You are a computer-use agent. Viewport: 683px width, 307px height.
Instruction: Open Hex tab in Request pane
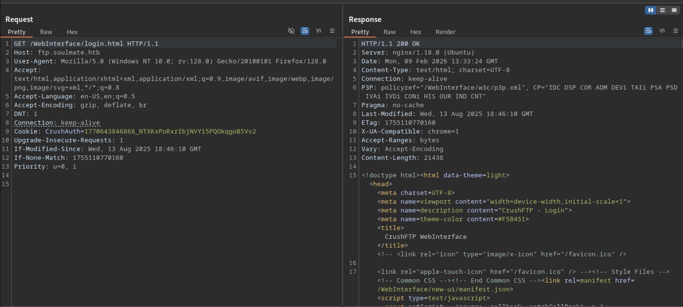click(x=72, y=32)
